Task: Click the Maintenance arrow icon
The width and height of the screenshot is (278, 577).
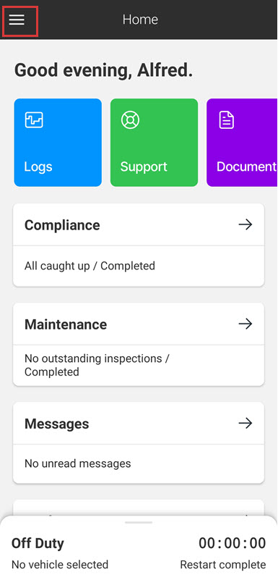Action: 246,324
